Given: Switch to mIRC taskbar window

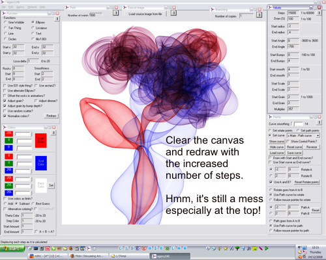Looking at the screenshot, I should 48,256.
